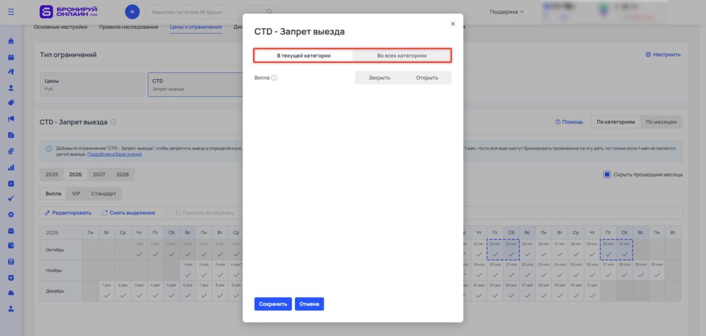This screenshot has width=706, height=336.
Task: Open Основные настройки tab
Action: [61, 26]
